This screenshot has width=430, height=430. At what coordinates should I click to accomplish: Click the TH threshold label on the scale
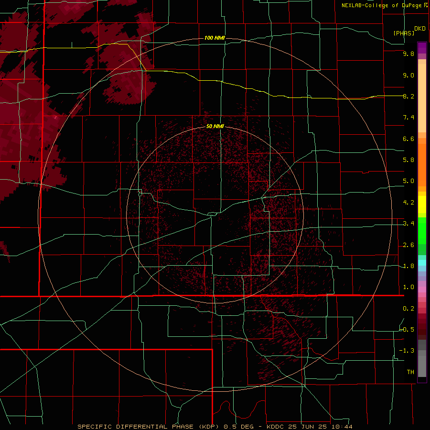(410, 372)
